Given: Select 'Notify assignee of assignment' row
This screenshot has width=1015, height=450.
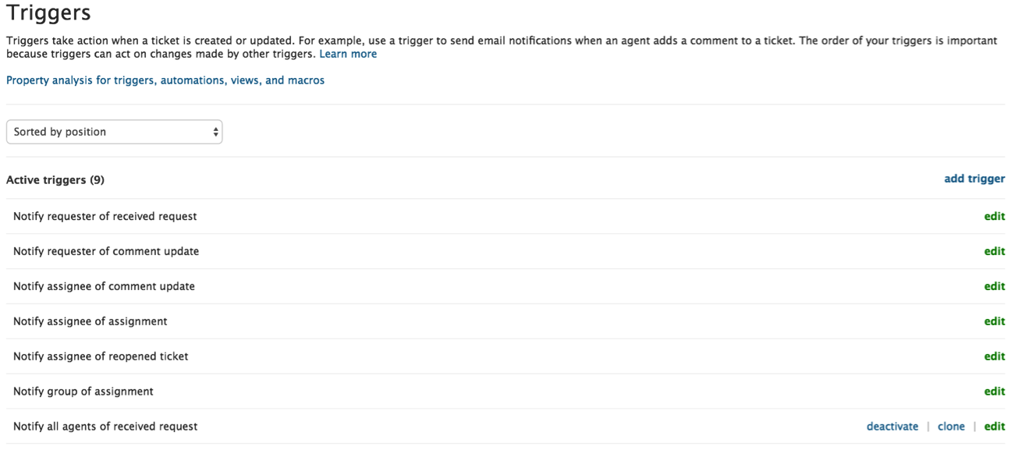Looking at the screenshot, I should pyautogui.click(x=90, y=321).
